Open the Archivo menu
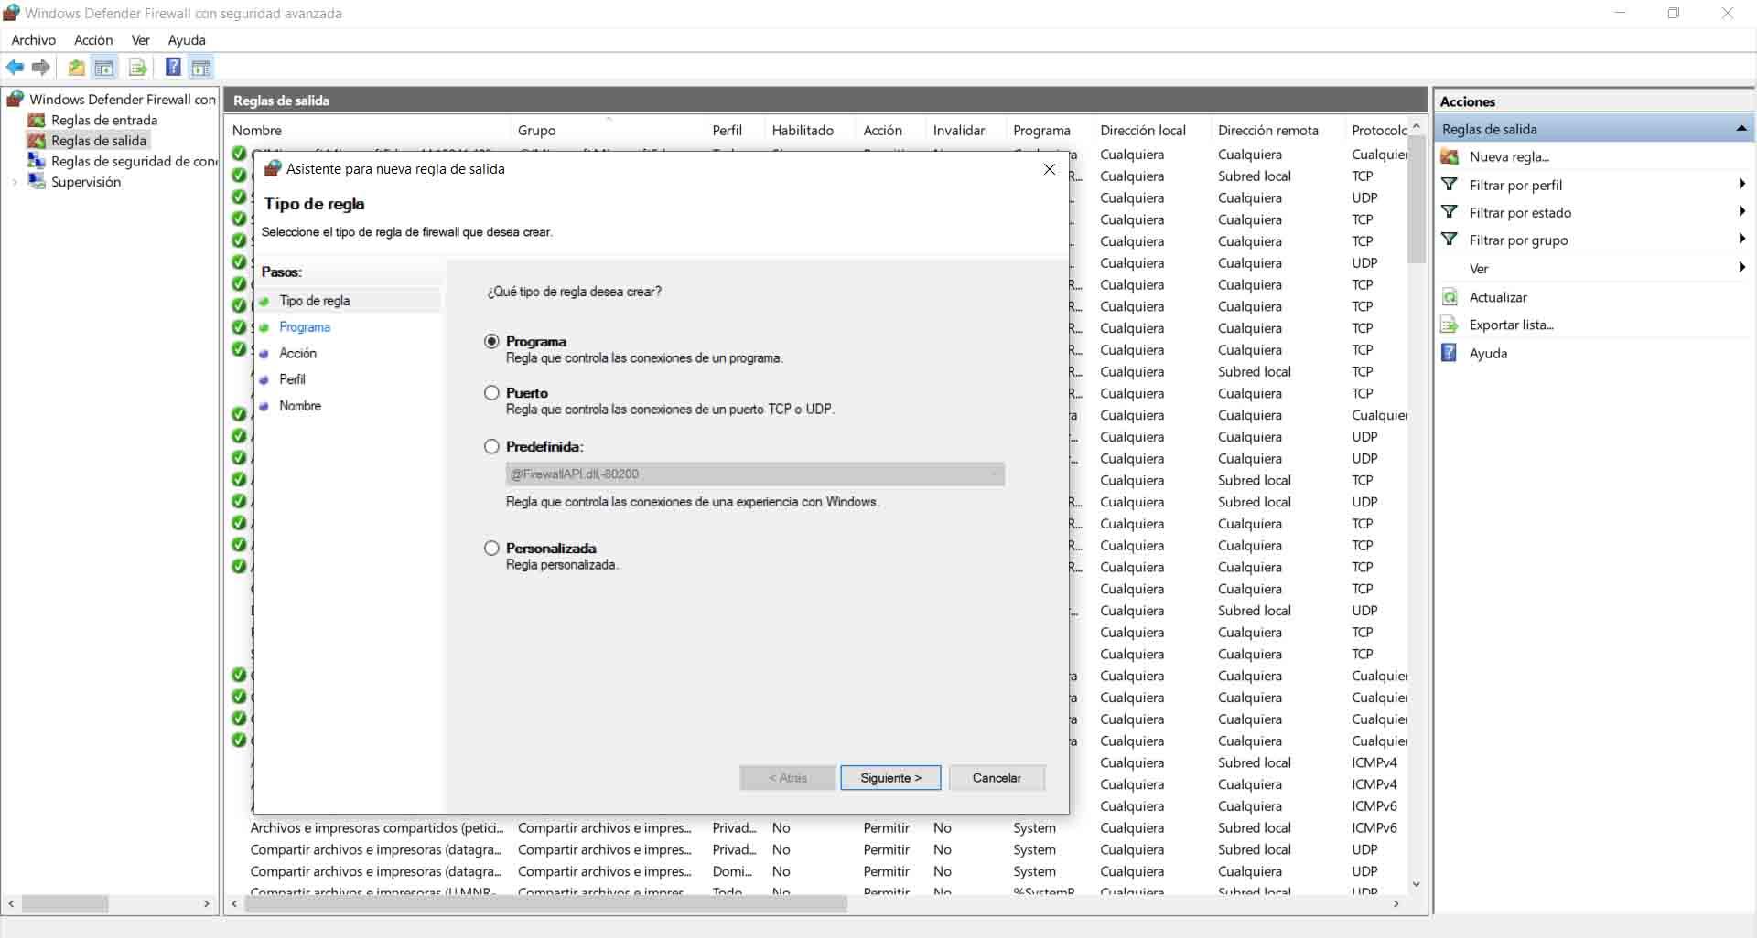Screen dimensions: 1757x938 pos(34,40)
